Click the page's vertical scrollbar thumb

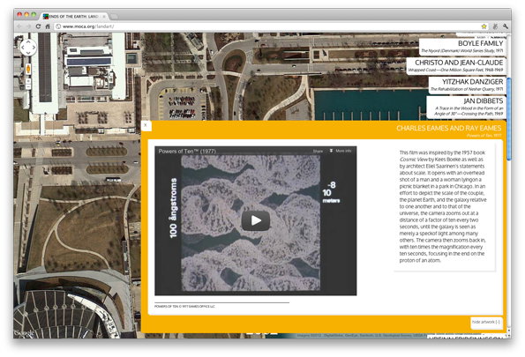pyautogui.click(x=508, y=119)
